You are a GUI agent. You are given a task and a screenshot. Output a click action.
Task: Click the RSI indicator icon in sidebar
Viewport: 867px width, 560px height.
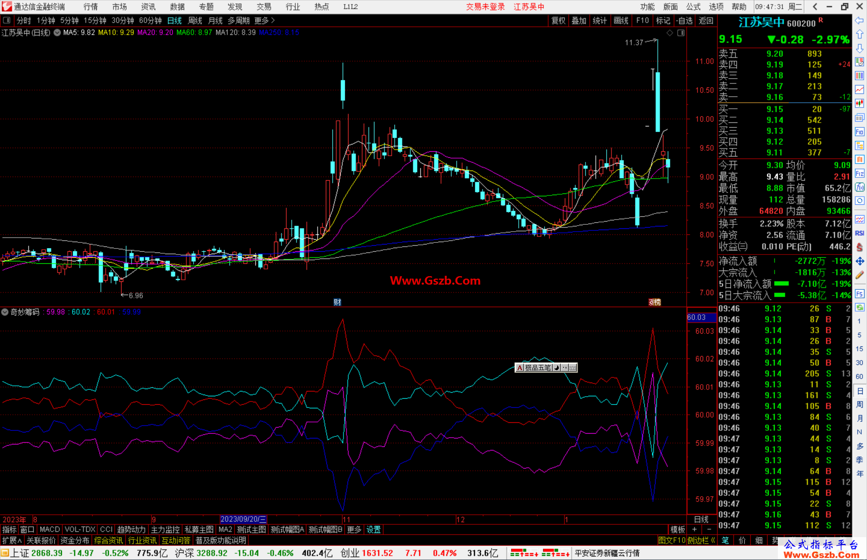click(859, 233)
